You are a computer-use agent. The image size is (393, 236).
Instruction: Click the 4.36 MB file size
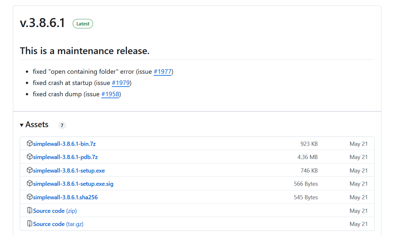(308, 157)
